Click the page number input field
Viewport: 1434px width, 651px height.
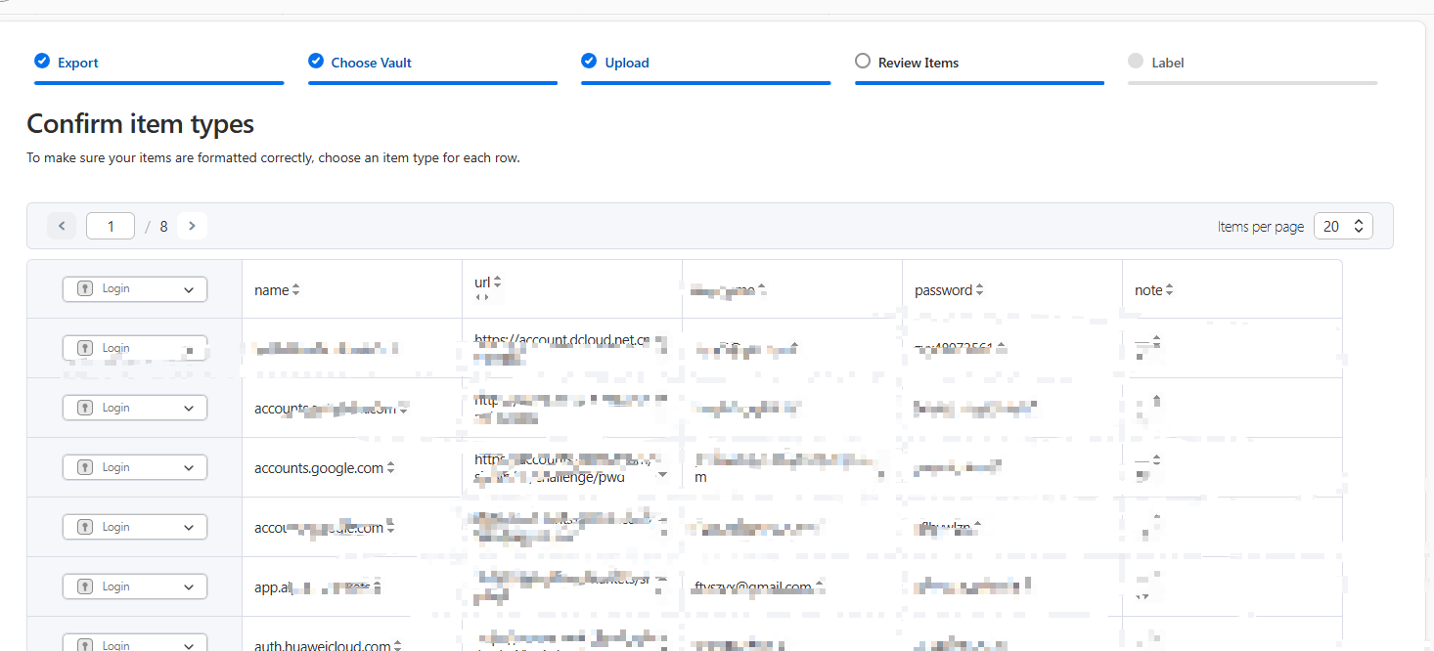[111, 226]
